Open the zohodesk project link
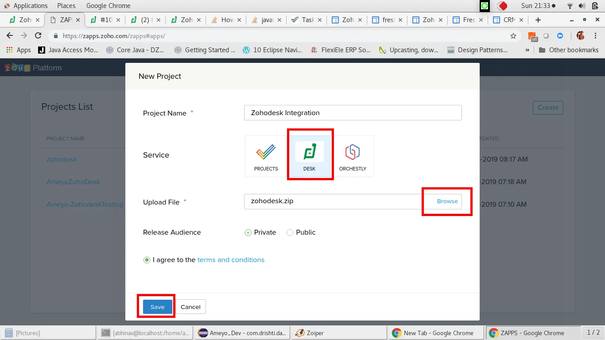The height and width of the screenshot is (340, 605). (x=62, y=159)
